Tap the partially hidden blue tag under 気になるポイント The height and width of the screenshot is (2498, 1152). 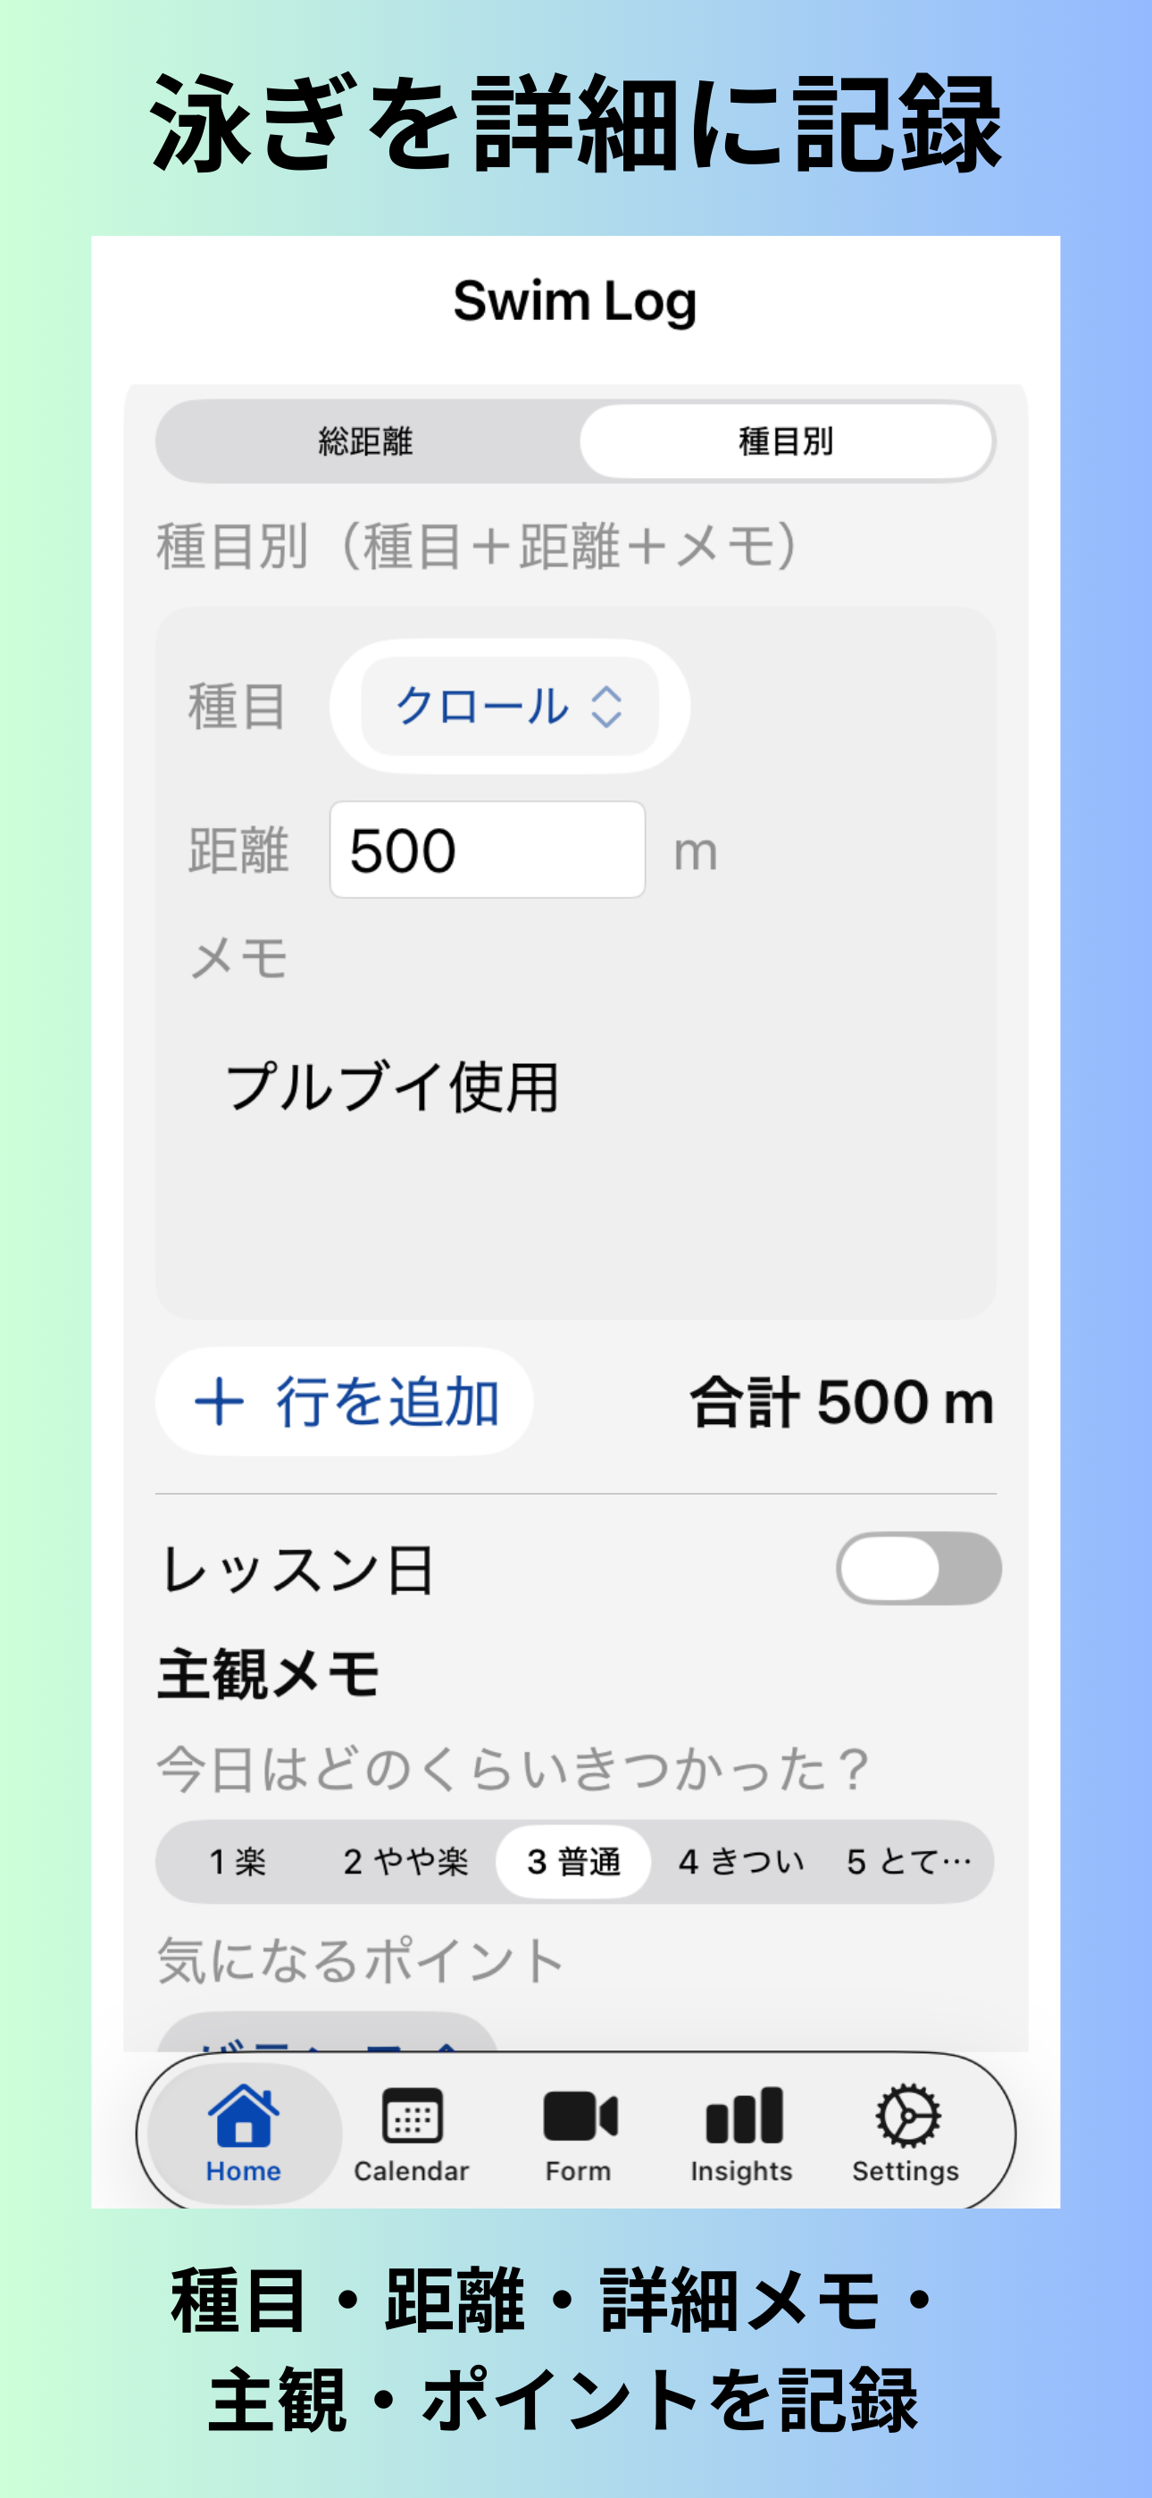[x=328, y=2034]
